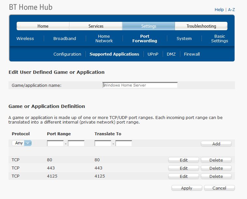Open the UPnP sub-page
247x199 pixels.
click(x=153, y=54)
